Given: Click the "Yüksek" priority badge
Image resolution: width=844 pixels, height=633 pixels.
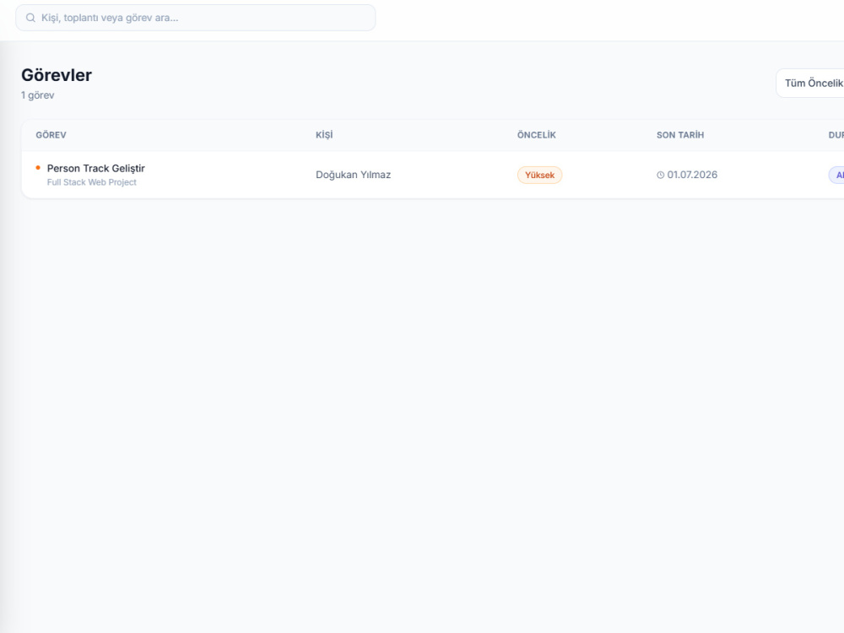Looking at the screenshot, I should click(x=539, y=175).
